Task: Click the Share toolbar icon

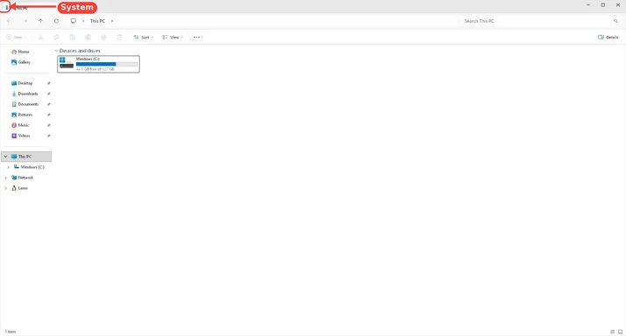Action: click(x=104, y=37)
